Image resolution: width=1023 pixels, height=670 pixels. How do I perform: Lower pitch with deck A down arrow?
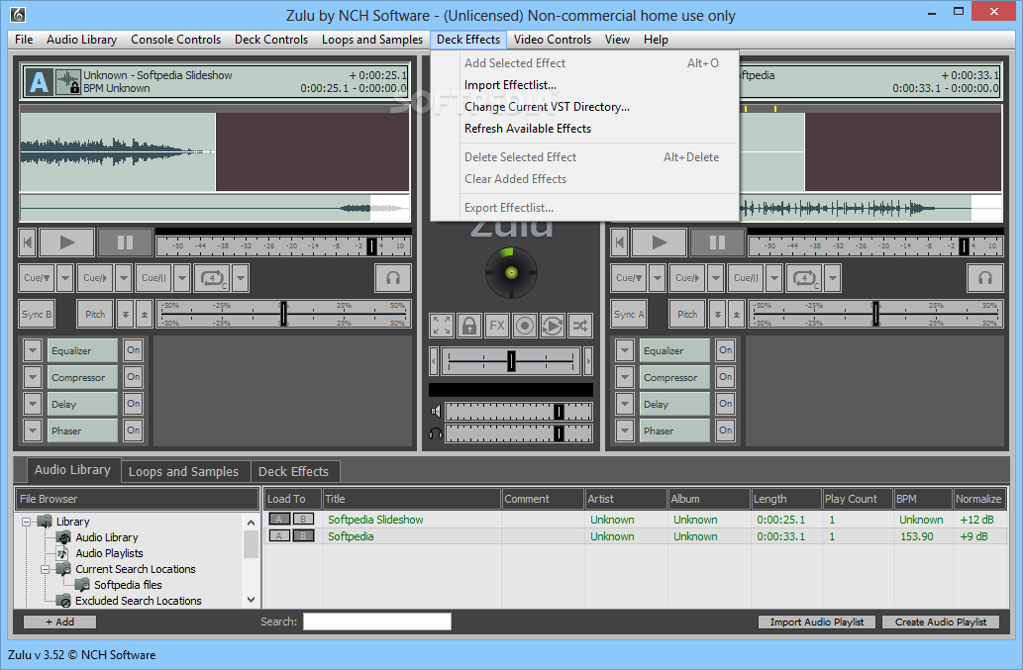coord(125,314)
